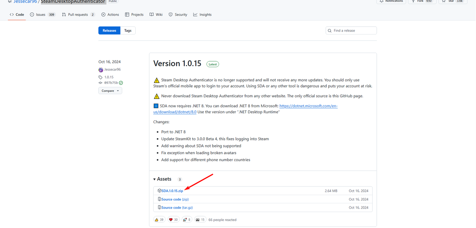Open the Code tab
Image resolution: width=476 pixels, height=228 pixels.
click(x=17, y=14)
